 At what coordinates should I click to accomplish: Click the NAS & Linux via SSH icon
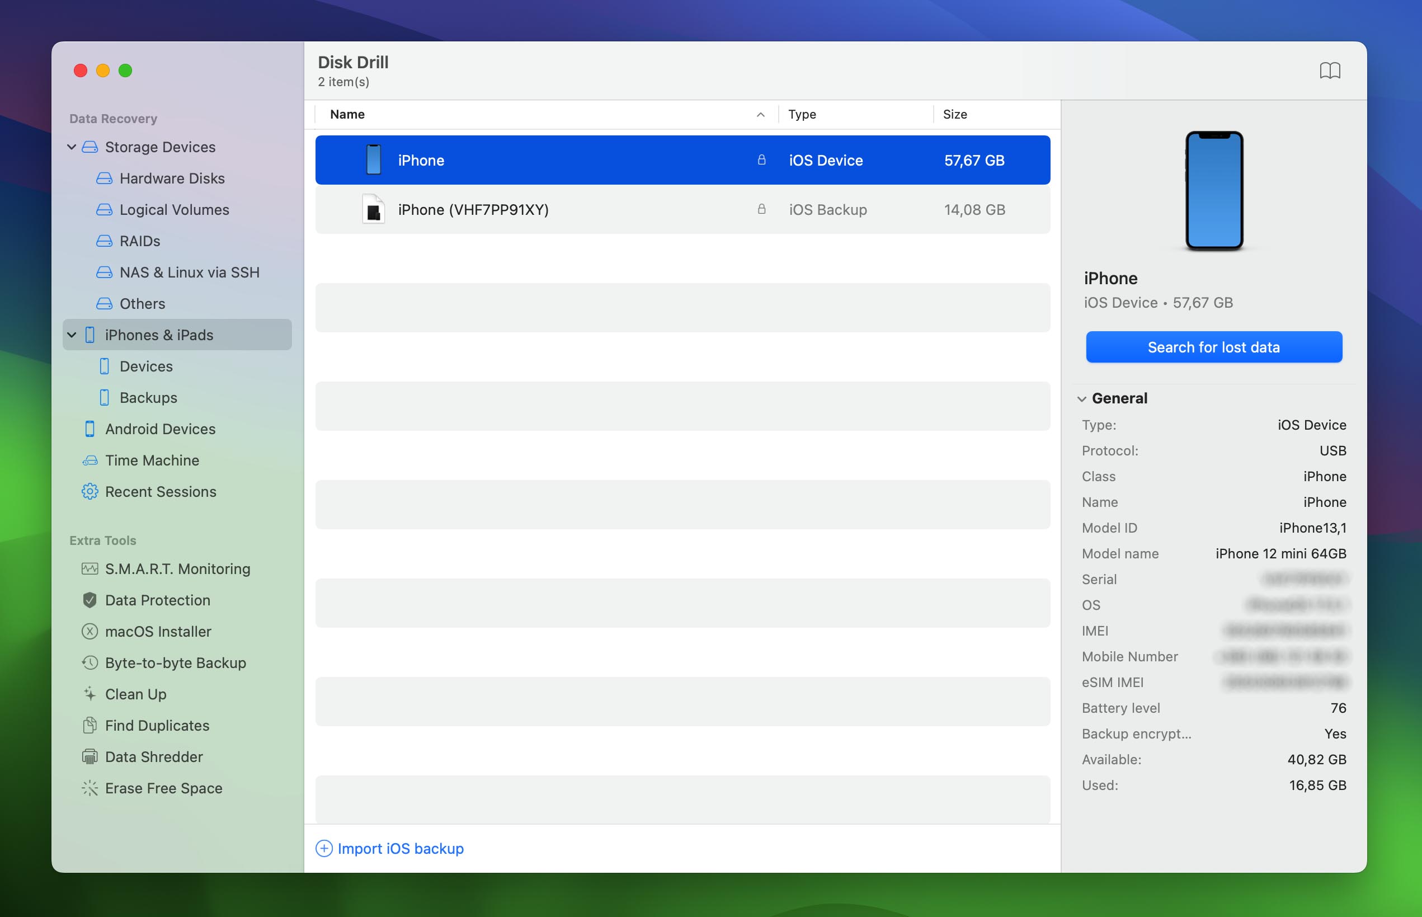tap(104, 272)
